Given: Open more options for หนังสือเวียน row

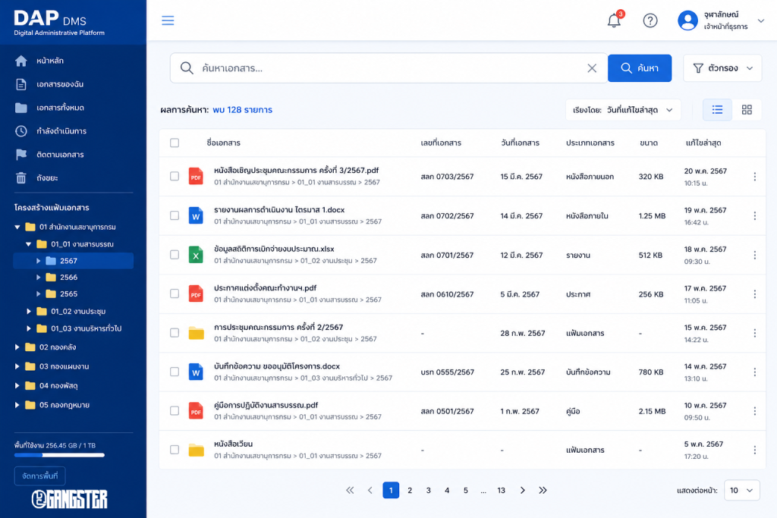Looking at the screenshot, I should 754,450.
